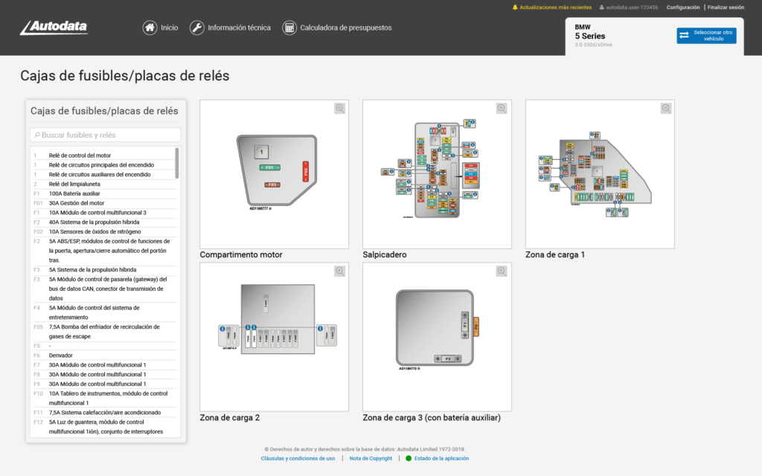Screen dimensions: 762x476
Task: Select 5A ABS/ESP módulos de control row
Action: (104, 251)
